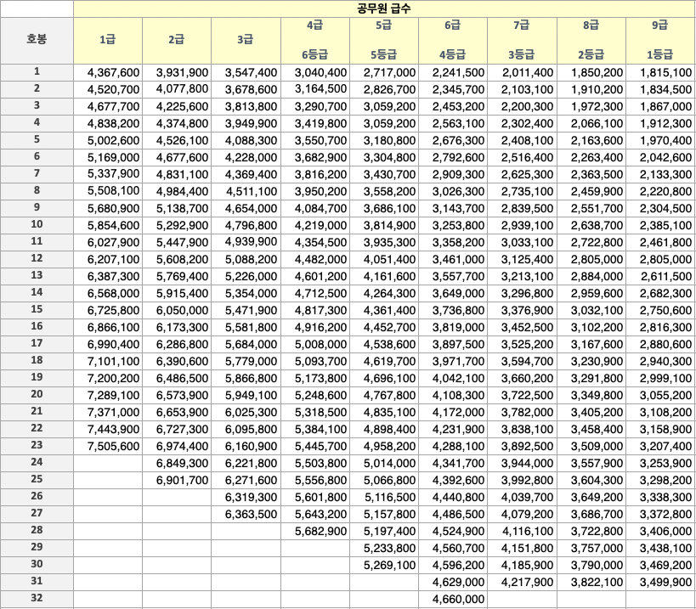The height and width of the screenshot is (609, 696).
Task: Click the cell reading 2,163,600
Action: [x=591, y=141]
